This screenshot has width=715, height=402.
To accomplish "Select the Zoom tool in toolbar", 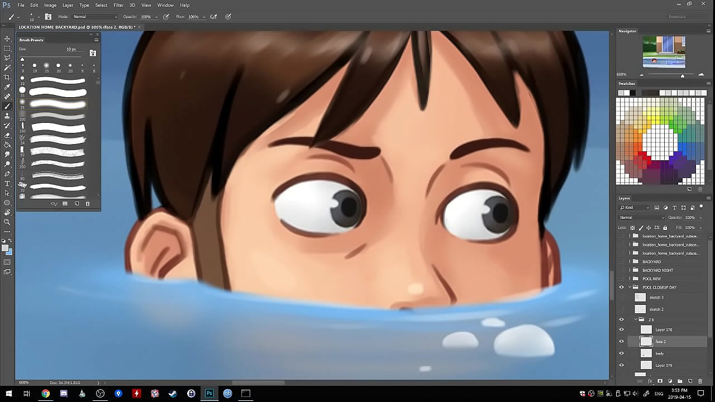I will tap(7, 222).
